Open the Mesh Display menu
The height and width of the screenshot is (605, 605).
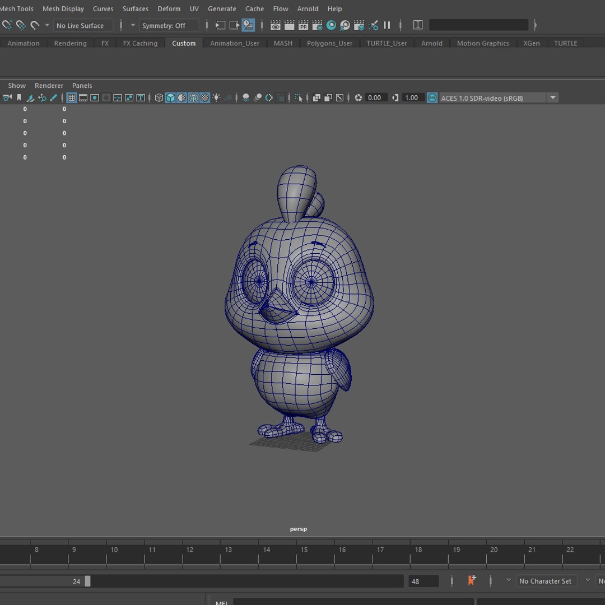click(x=63, y=9)
